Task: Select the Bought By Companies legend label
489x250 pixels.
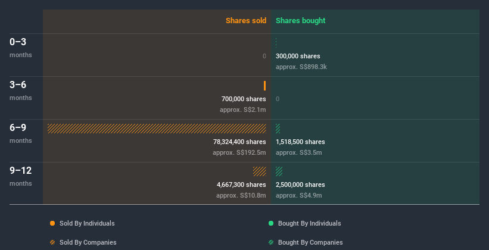Action: tap(310, 242)
